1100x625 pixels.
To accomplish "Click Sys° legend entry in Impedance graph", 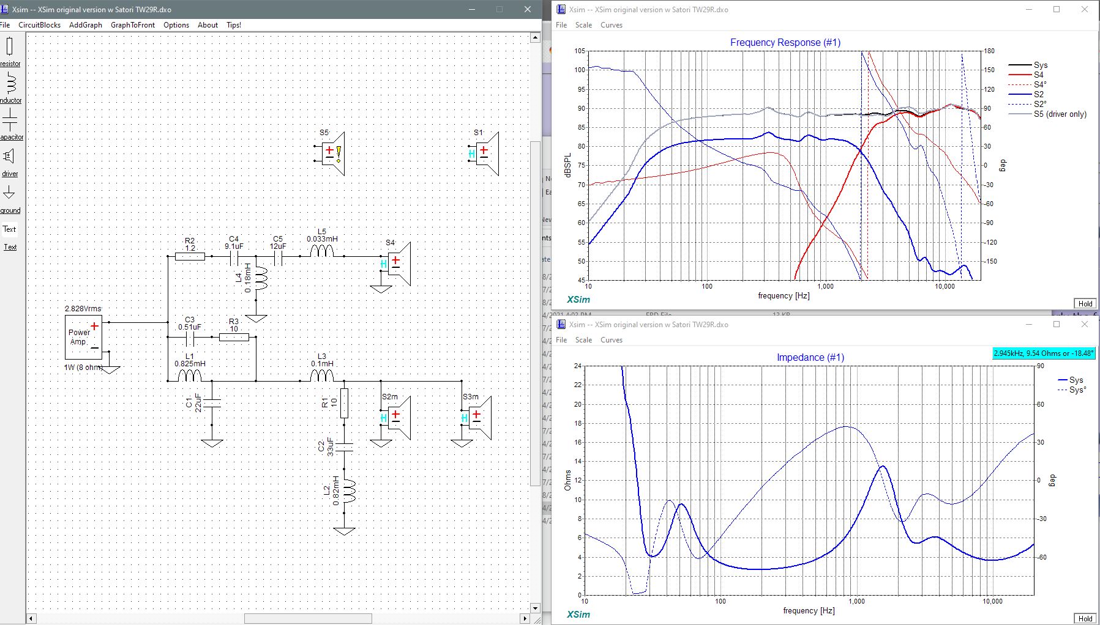I will coord(1072,390).
